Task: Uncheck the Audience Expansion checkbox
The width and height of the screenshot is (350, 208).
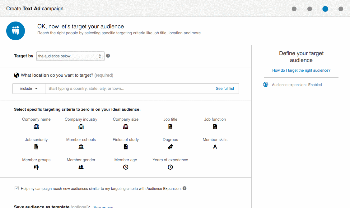Action: (x=16, y=188)
